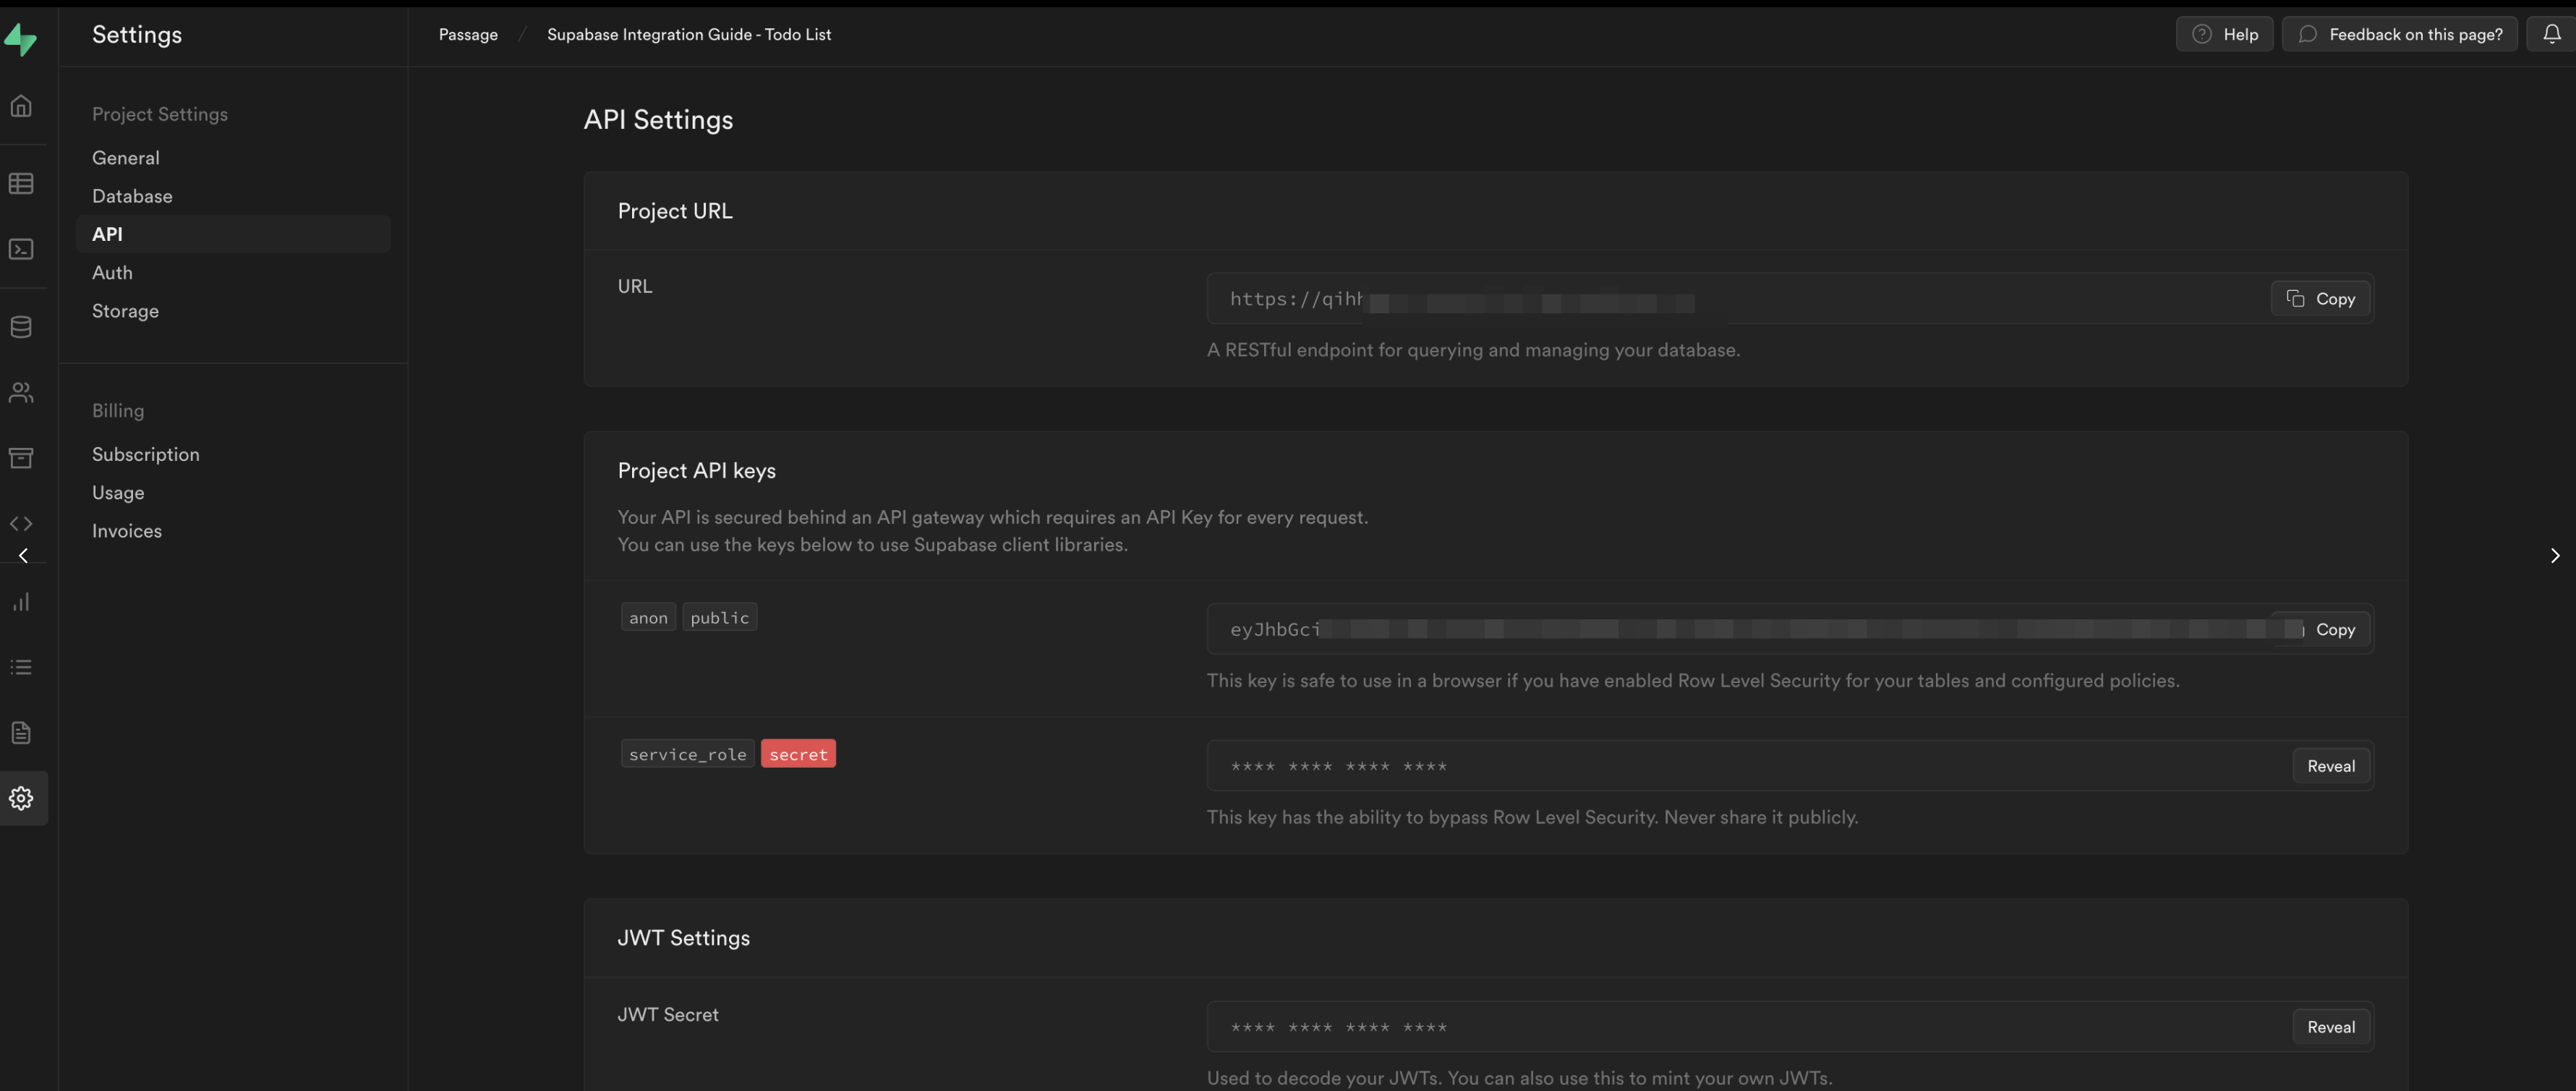This screenshot has height=1091, width=2576.
Task: Select API in Project Settings
Action: (233, 234)
